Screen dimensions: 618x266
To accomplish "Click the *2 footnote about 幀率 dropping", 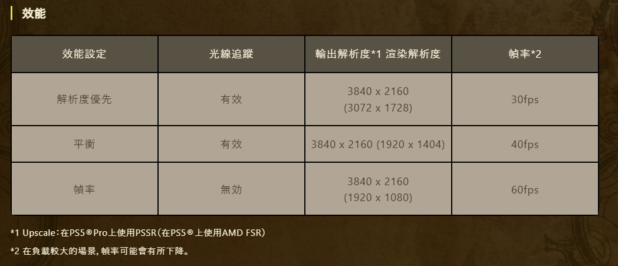I will 100,251.
